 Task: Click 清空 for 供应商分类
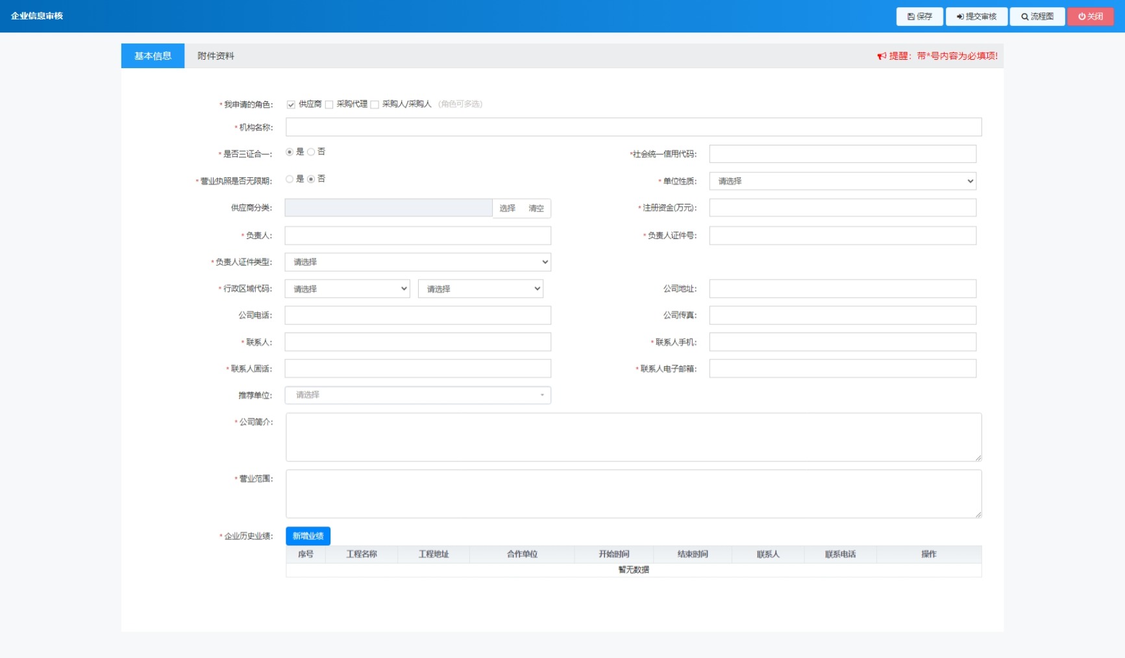coord(536,208)
